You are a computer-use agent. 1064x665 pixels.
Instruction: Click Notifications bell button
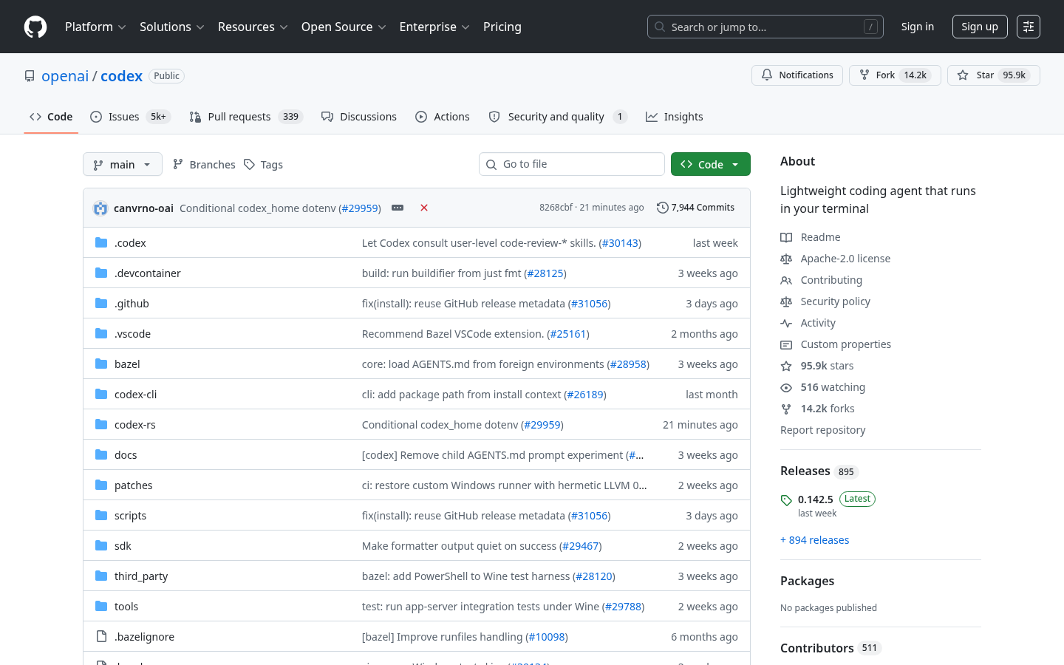797,75
